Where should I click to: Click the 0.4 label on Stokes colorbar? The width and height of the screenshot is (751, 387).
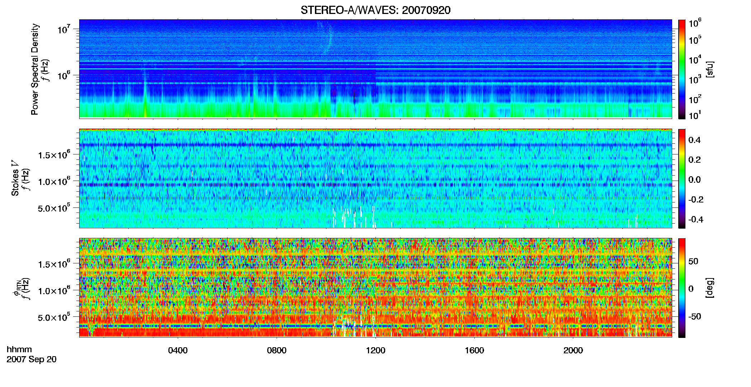(x=694, y=140)
